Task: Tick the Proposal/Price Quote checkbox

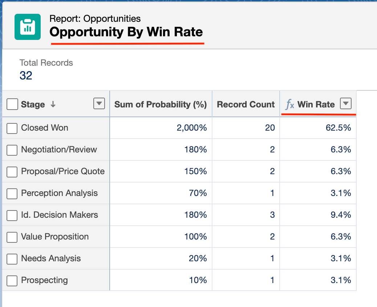Action: point(12,172)
